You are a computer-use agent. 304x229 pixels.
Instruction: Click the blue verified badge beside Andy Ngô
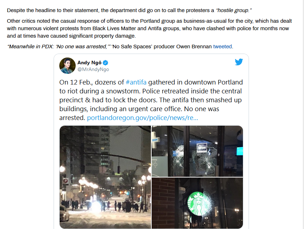105,62
